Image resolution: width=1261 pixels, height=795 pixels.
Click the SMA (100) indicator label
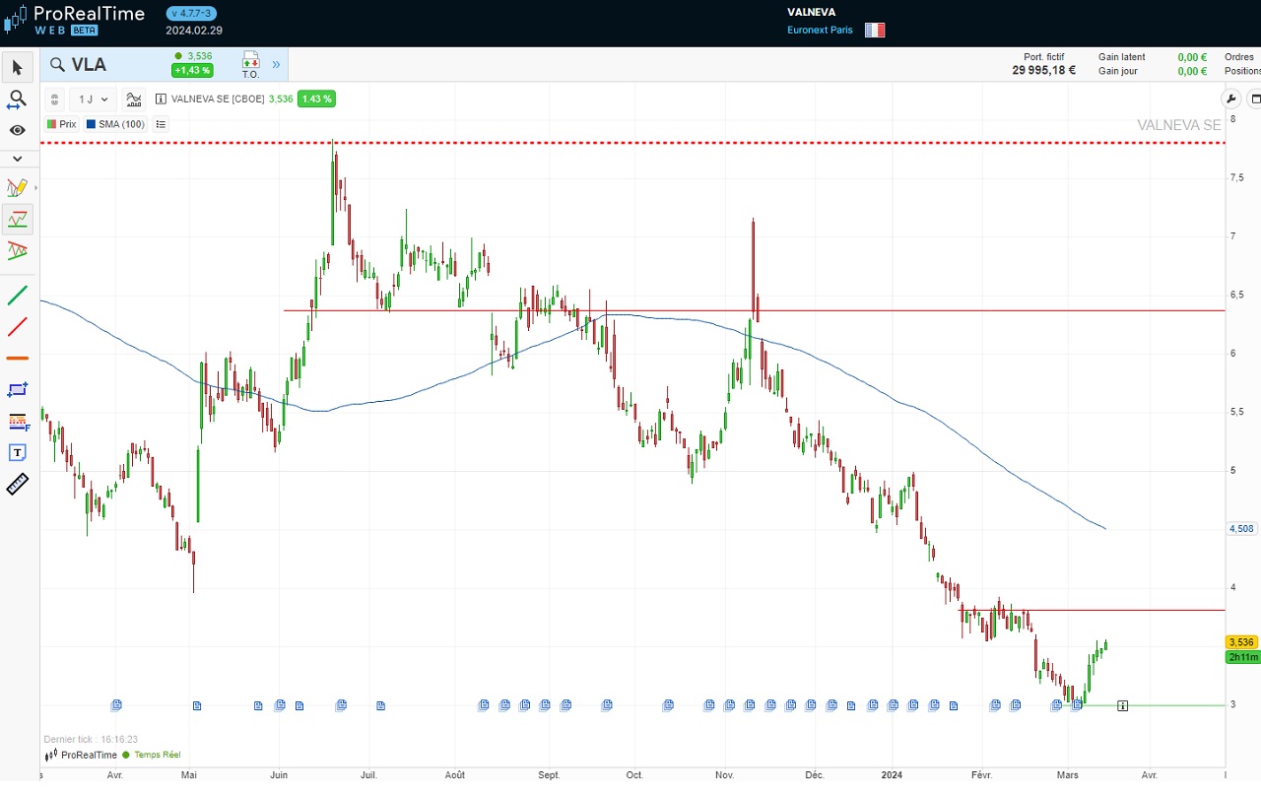coord(115,124)
